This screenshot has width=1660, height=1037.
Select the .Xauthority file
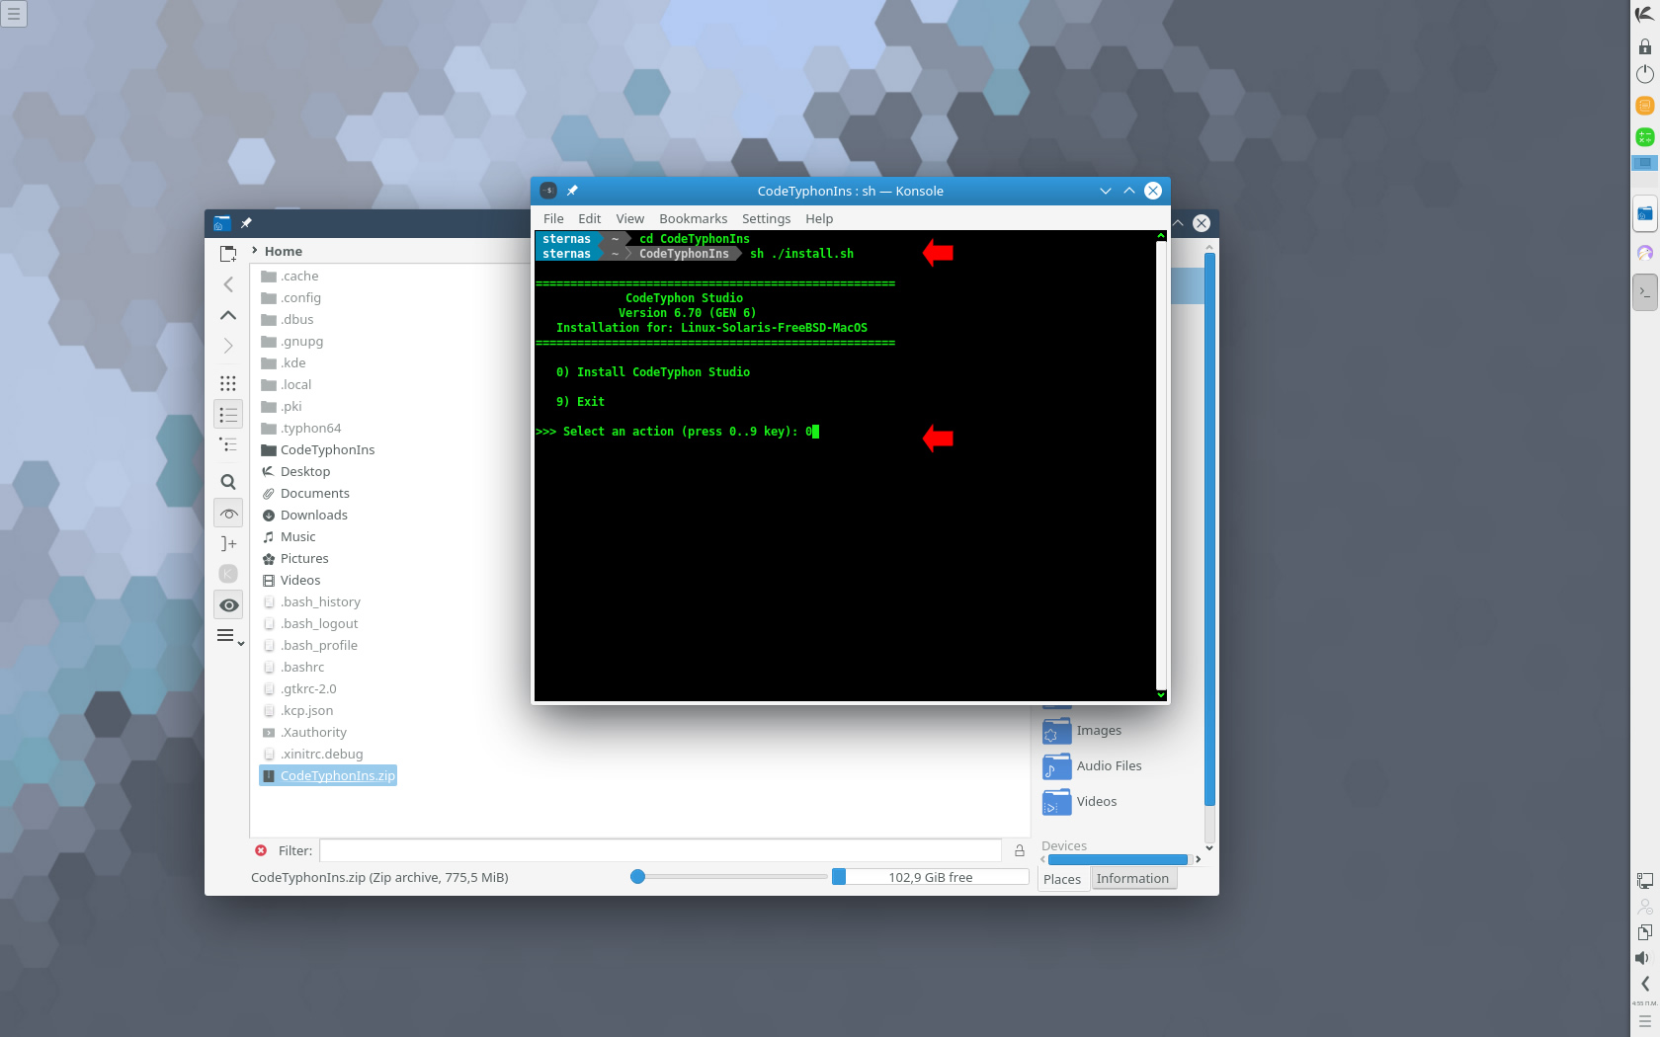coord(303,733)
